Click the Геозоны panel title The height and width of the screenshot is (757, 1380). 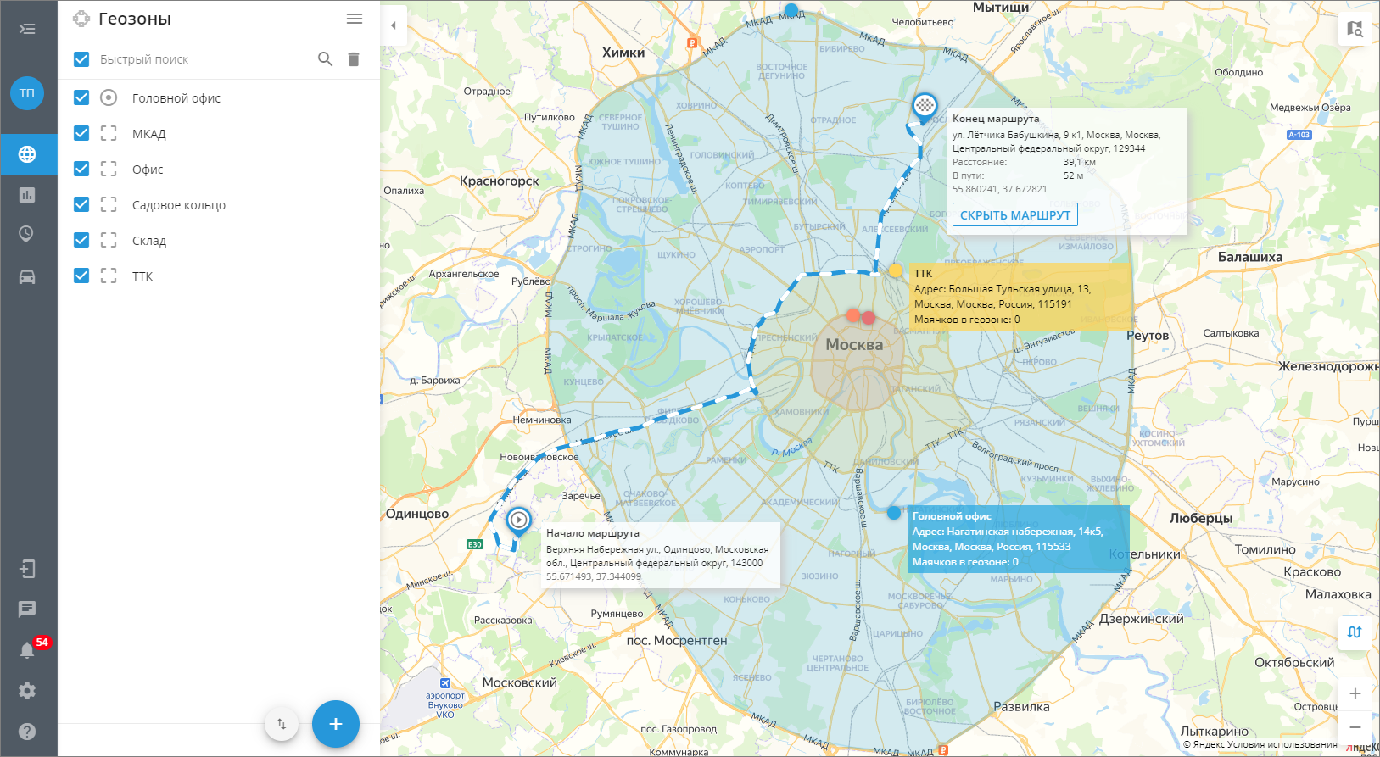point(135,19)
